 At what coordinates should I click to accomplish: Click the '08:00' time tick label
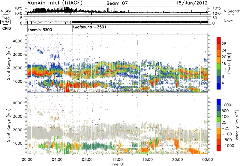coord(87,160)
